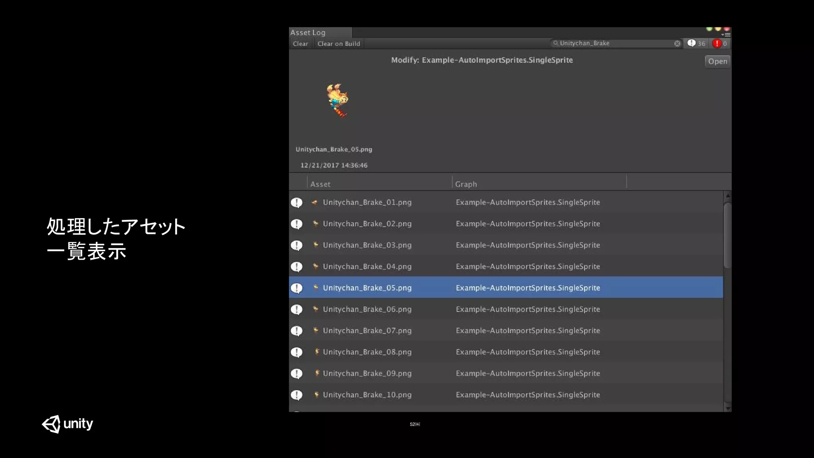
Task: Toggle the info messages filter showing 36
Action: click(x=696, y=43)
